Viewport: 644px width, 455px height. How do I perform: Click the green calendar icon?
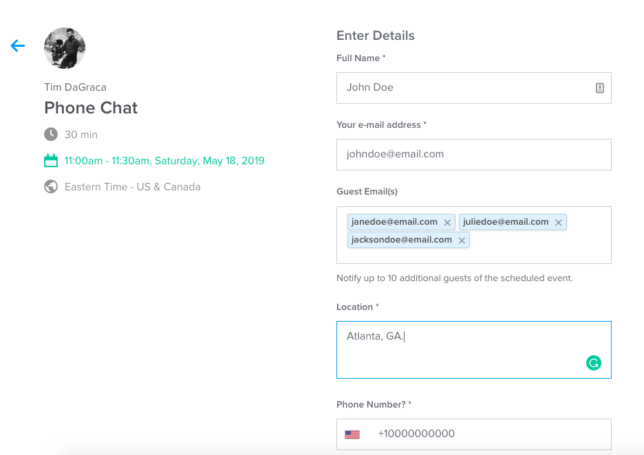(x=51, y=161)
